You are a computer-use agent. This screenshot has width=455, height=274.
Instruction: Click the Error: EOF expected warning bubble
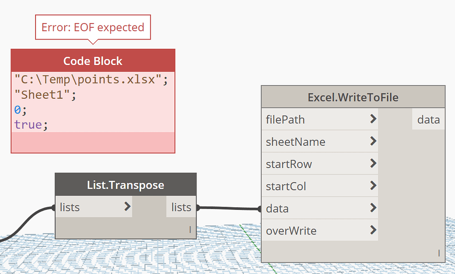pos(93,27)
